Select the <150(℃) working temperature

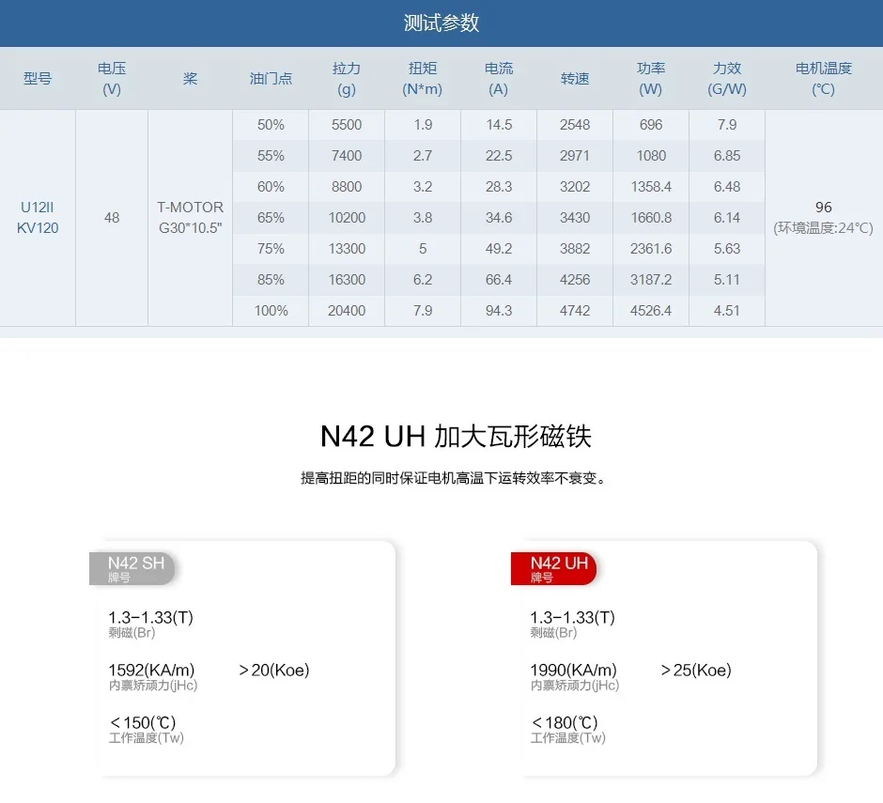tap(143, 722)
